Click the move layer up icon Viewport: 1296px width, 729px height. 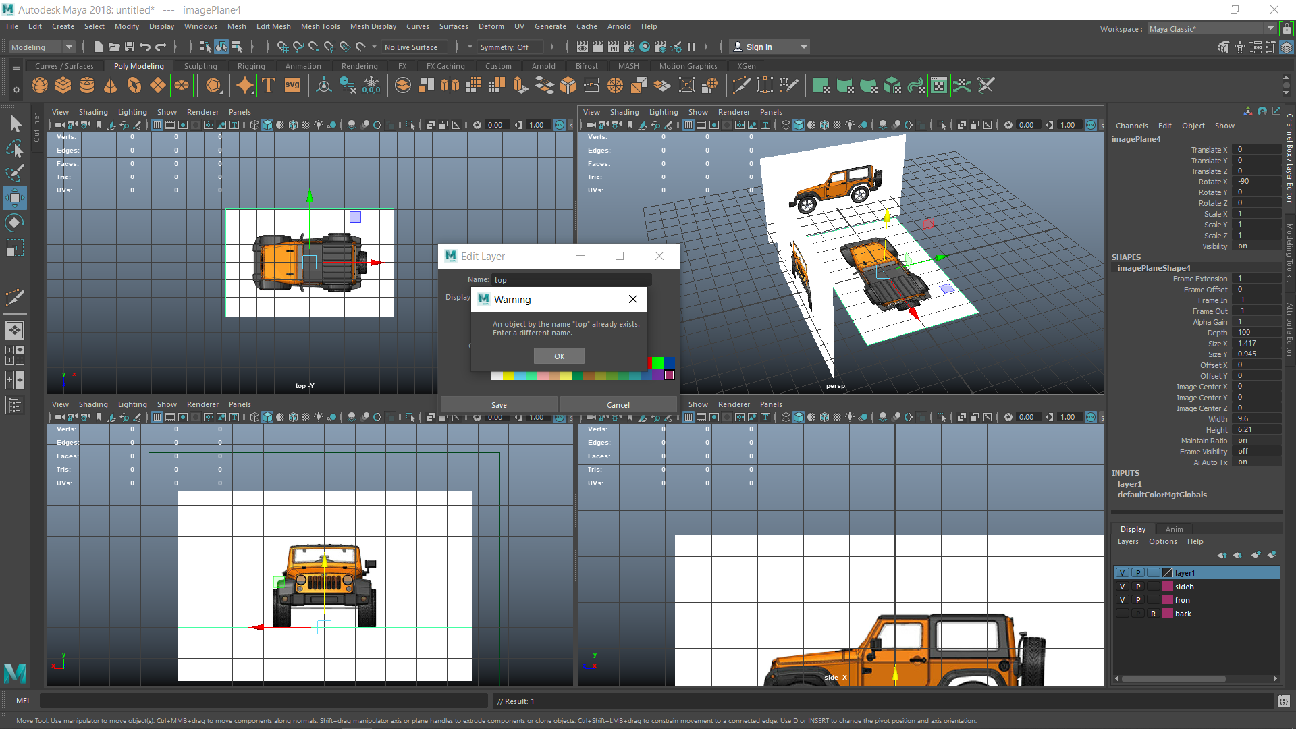pyautogui.click(x=1222, y=555)
